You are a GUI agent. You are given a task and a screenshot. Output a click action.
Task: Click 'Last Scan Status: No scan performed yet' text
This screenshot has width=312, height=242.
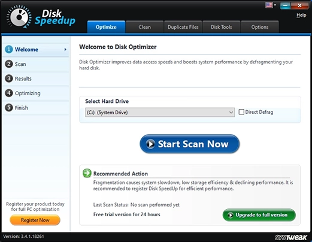pyautogui.click(x=137, y=205)
